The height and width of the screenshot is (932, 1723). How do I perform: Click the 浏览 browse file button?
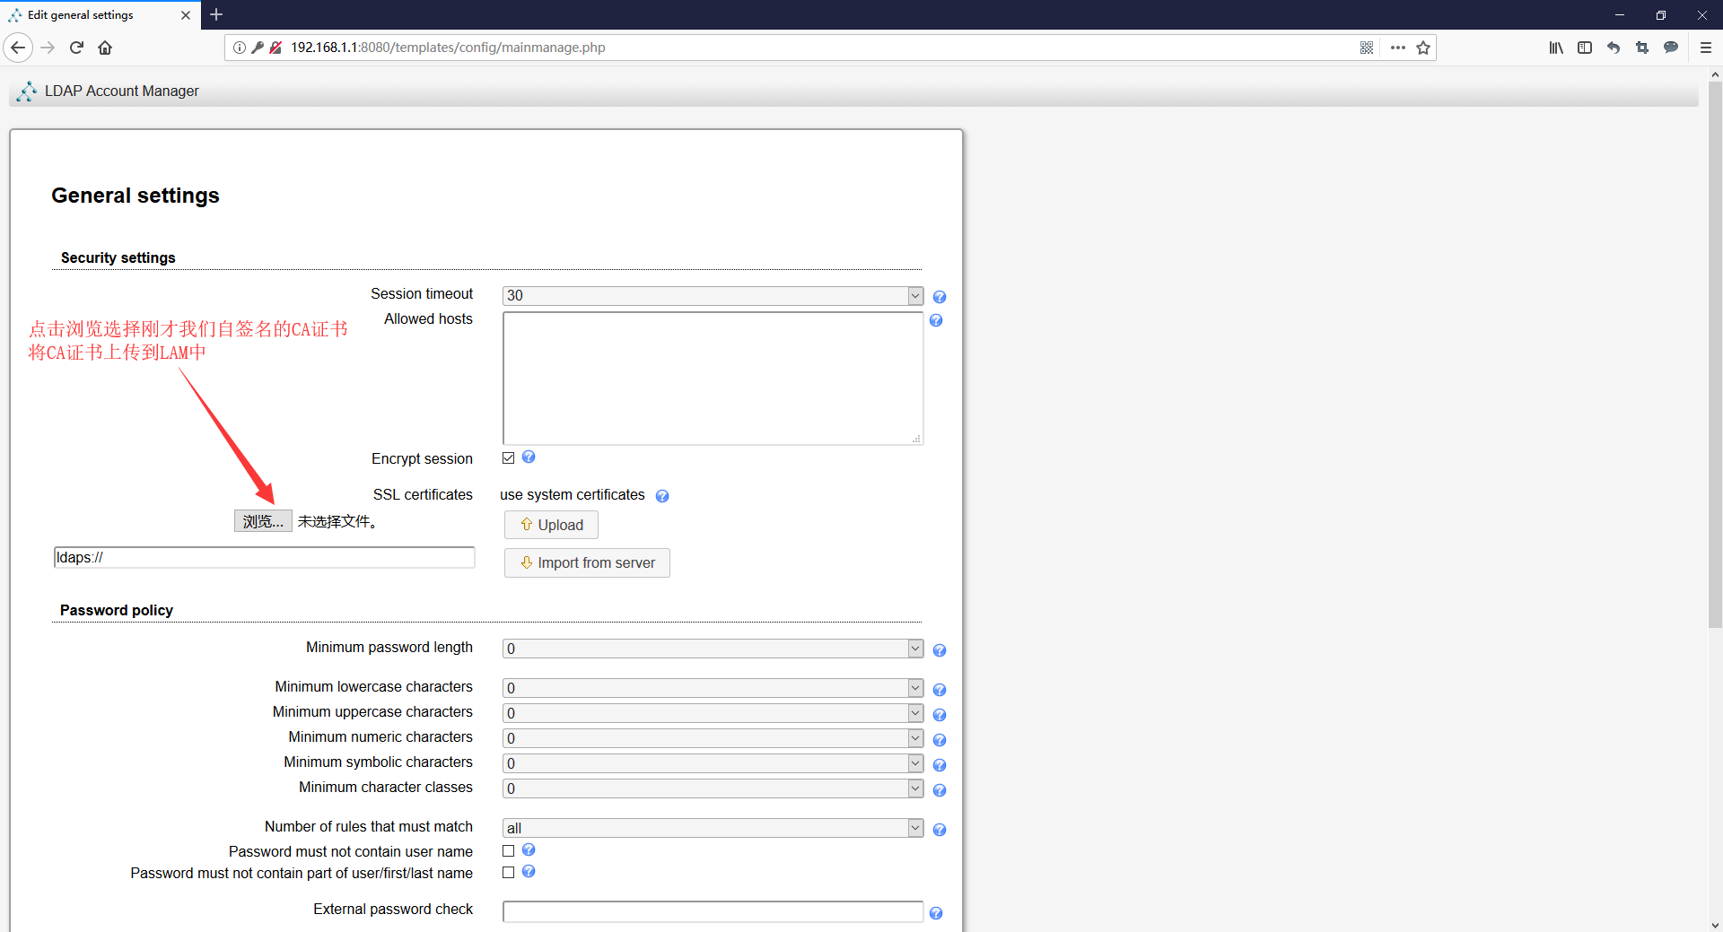click(263, 521)
